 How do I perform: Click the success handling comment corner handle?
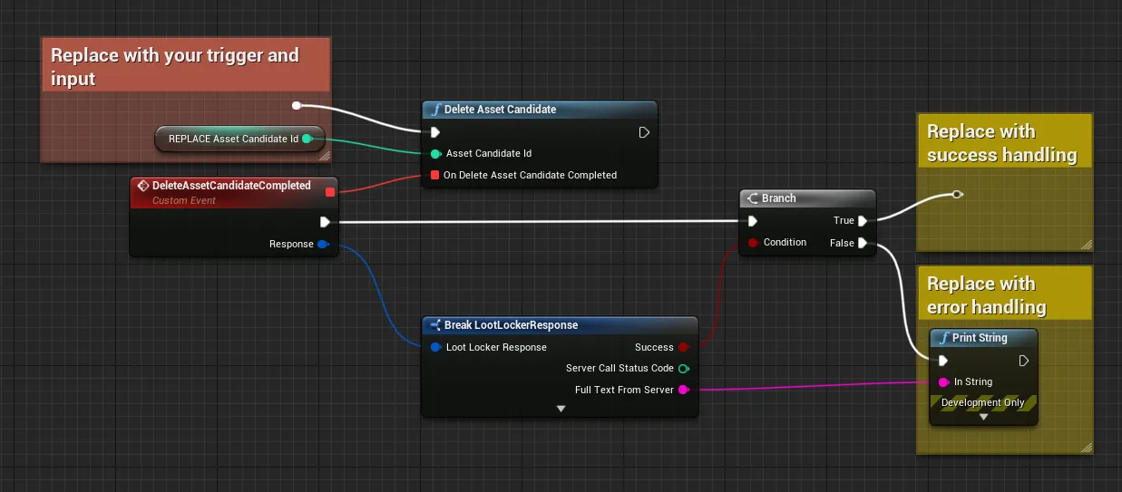1086,243
